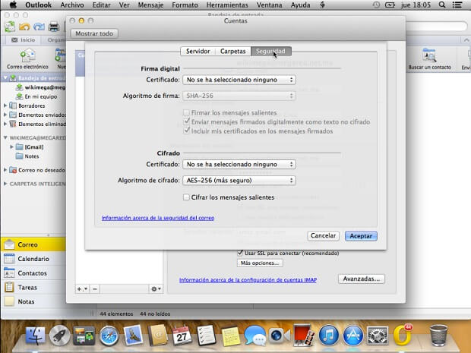The width and height of the screenshot is (471, 353).
Task: Open Firma digital Certificado dropdown
Action: (x=239, y=80)
